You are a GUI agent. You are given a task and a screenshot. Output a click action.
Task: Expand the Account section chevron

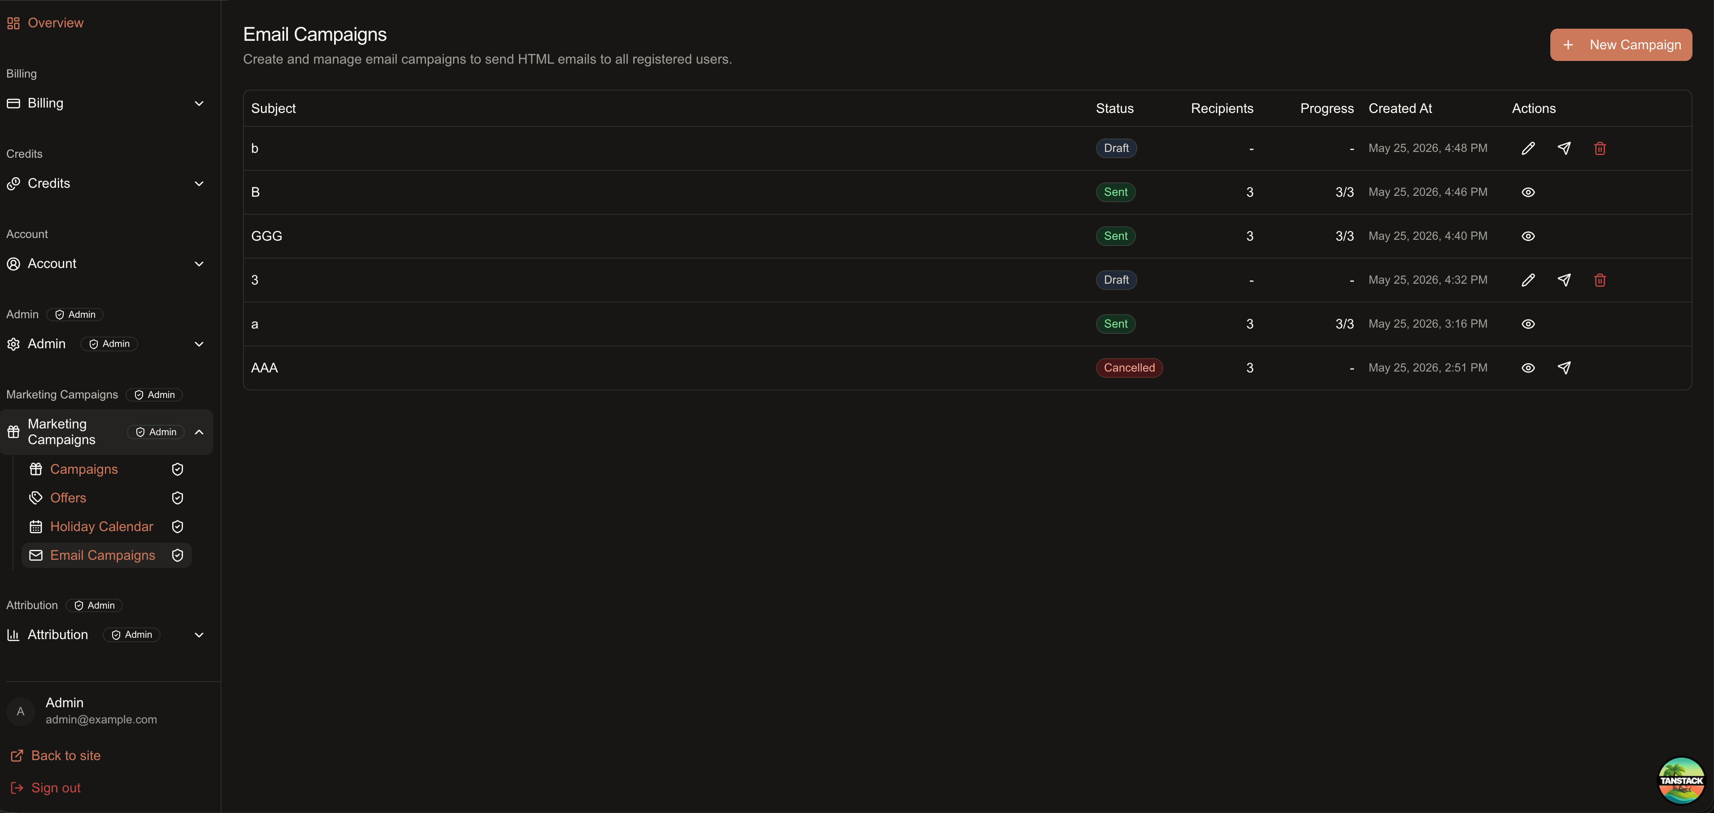(199, 264)
